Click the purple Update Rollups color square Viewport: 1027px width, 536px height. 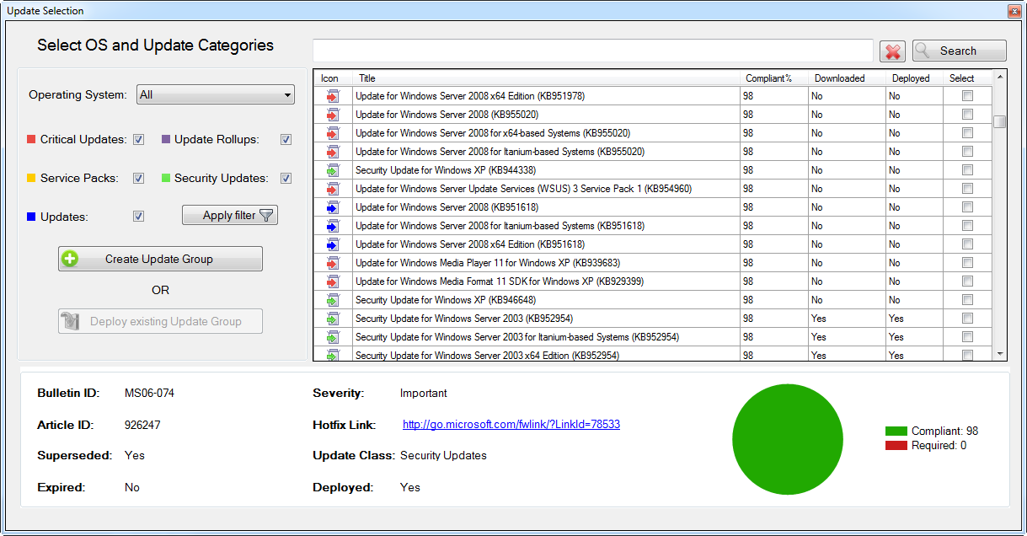pos(166,140)
